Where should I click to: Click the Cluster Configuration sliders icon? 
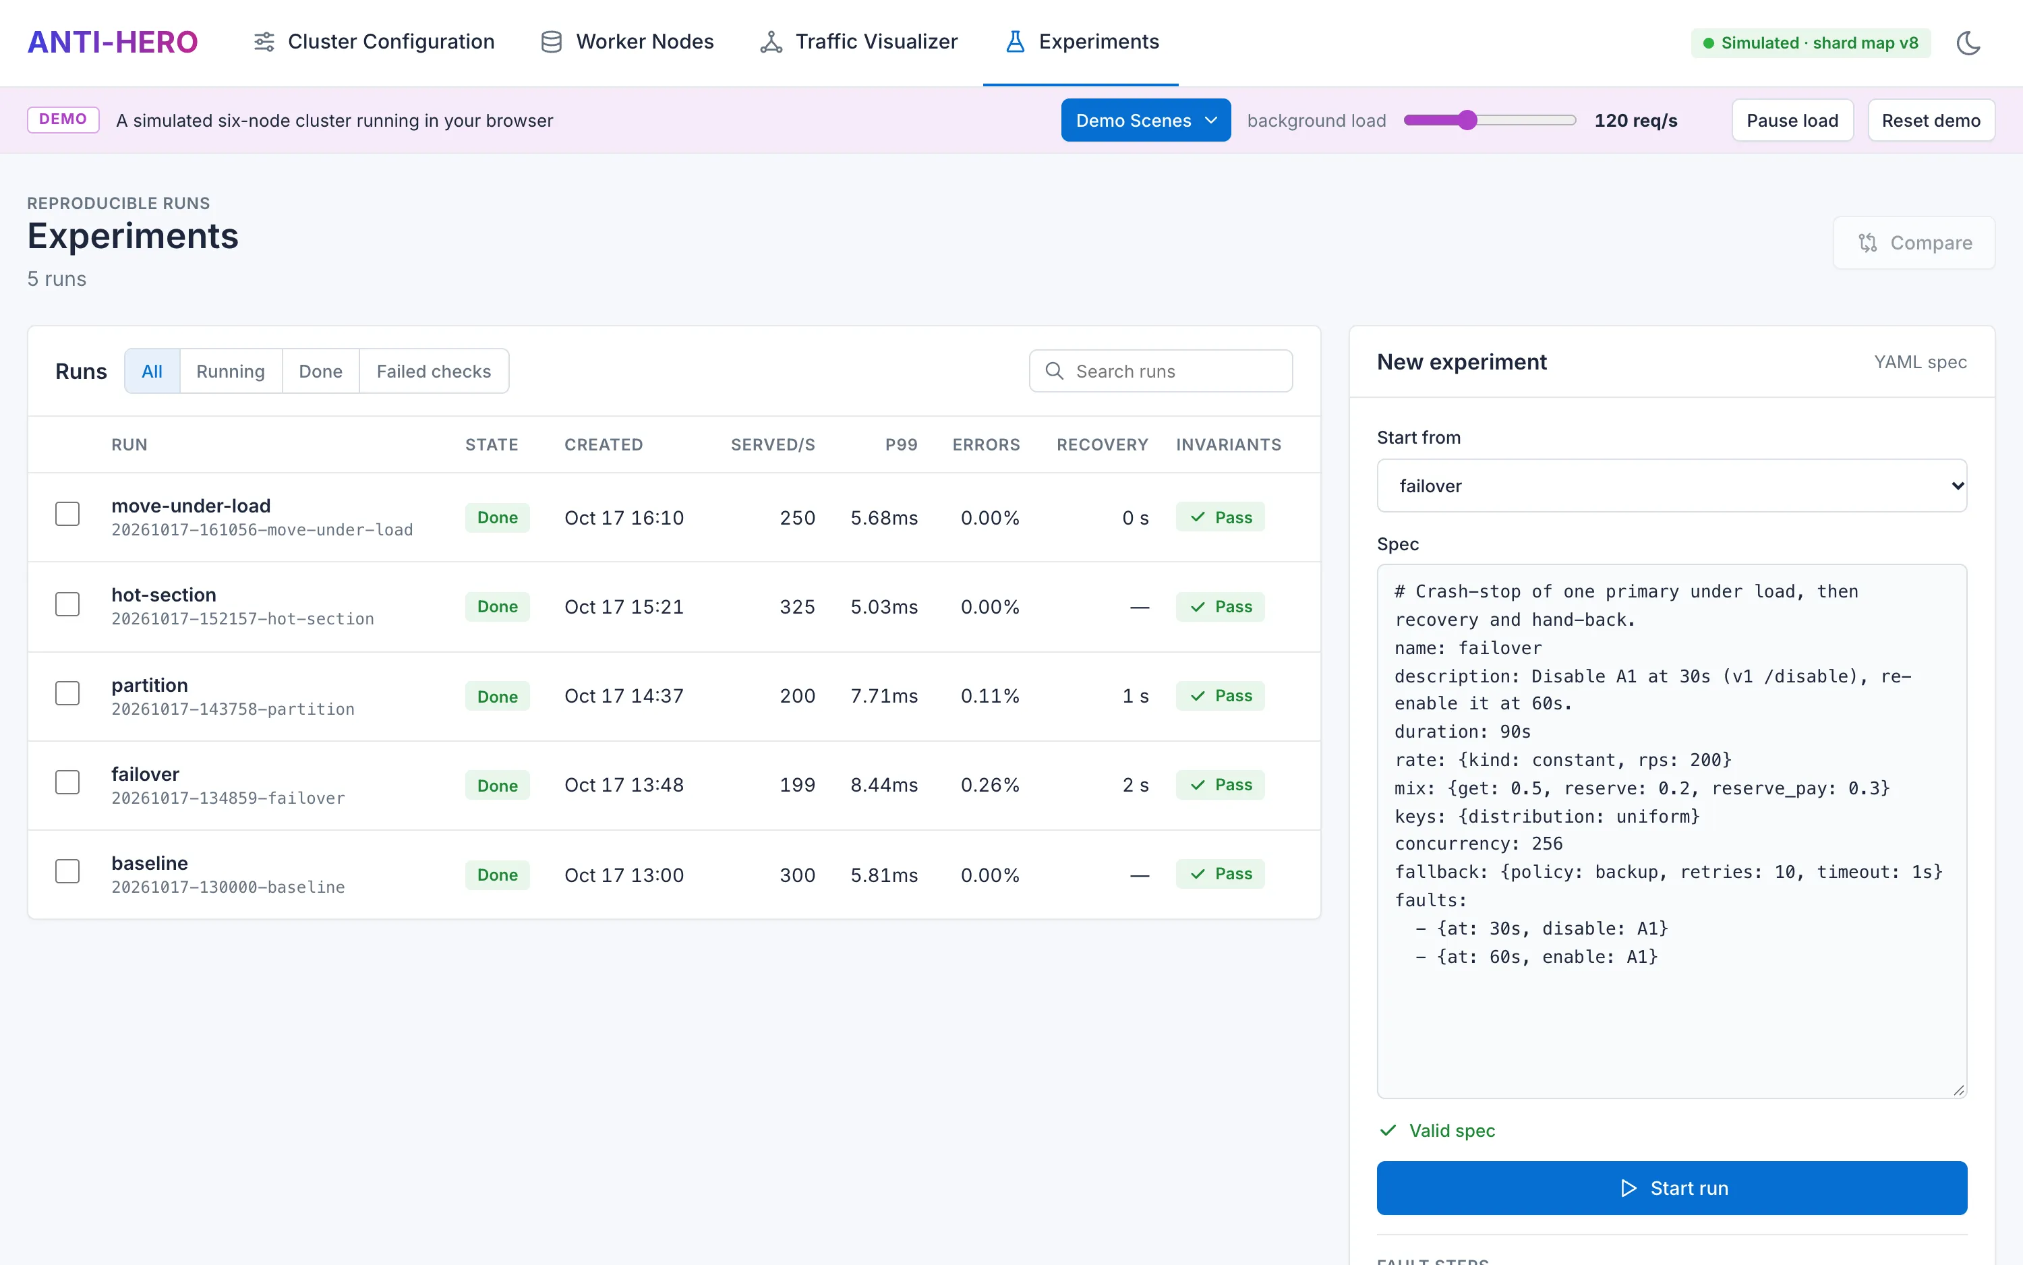[264, 42]
